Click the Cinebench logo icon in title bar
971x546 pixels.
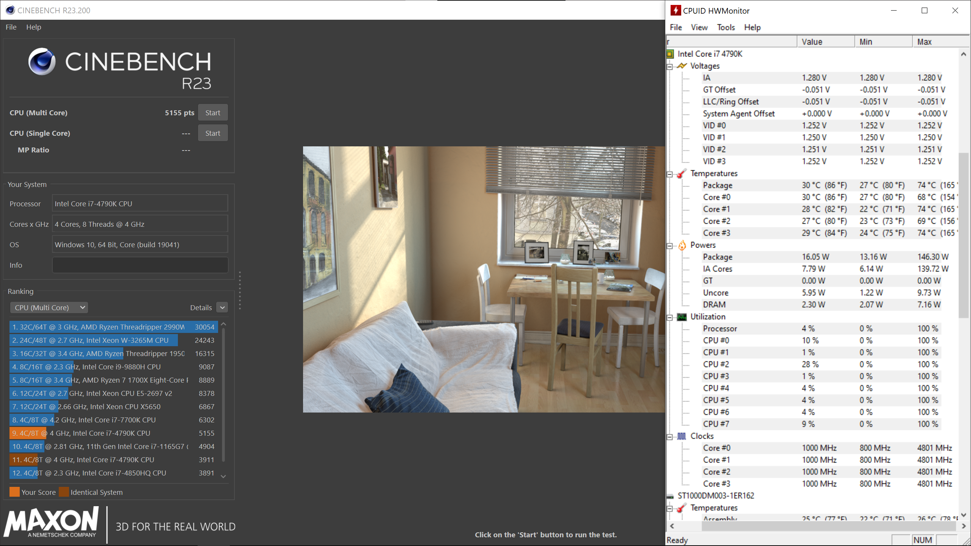(x=10, y=10)
